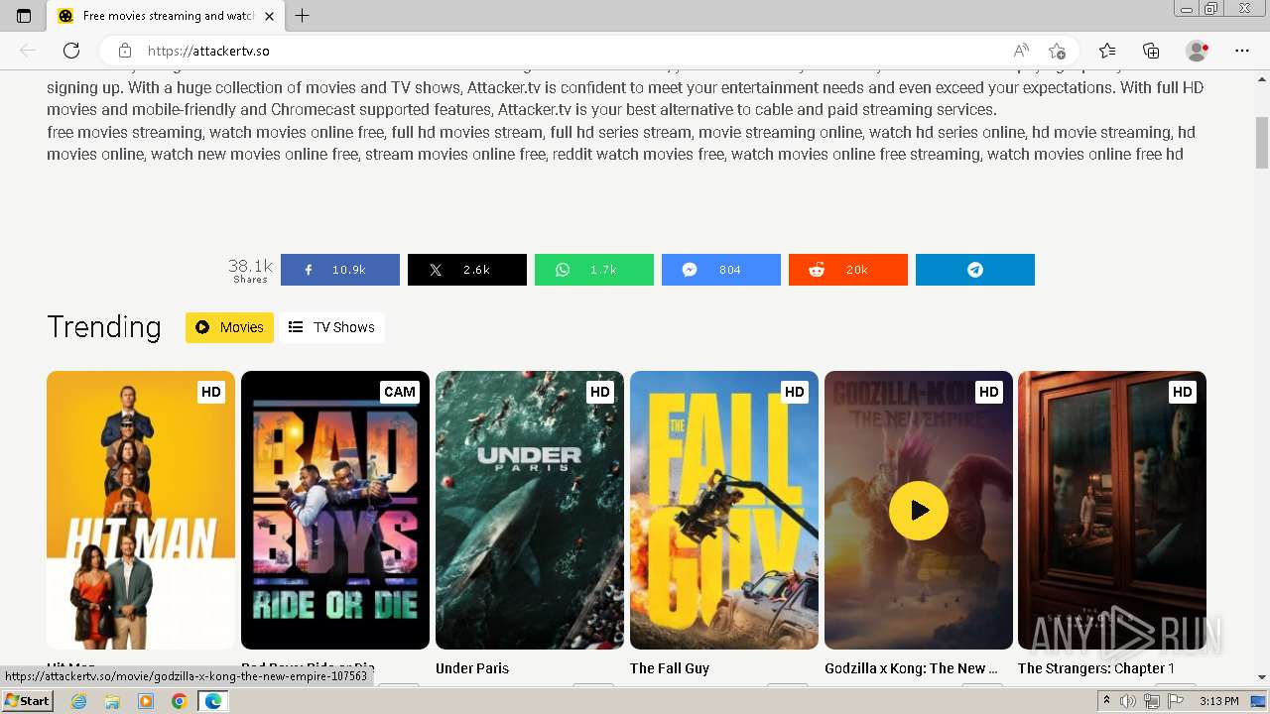Switch to TV Shows trending tab
Image resolution: width=1270 pixels, height=714 pixels.
tap(332, 327)
